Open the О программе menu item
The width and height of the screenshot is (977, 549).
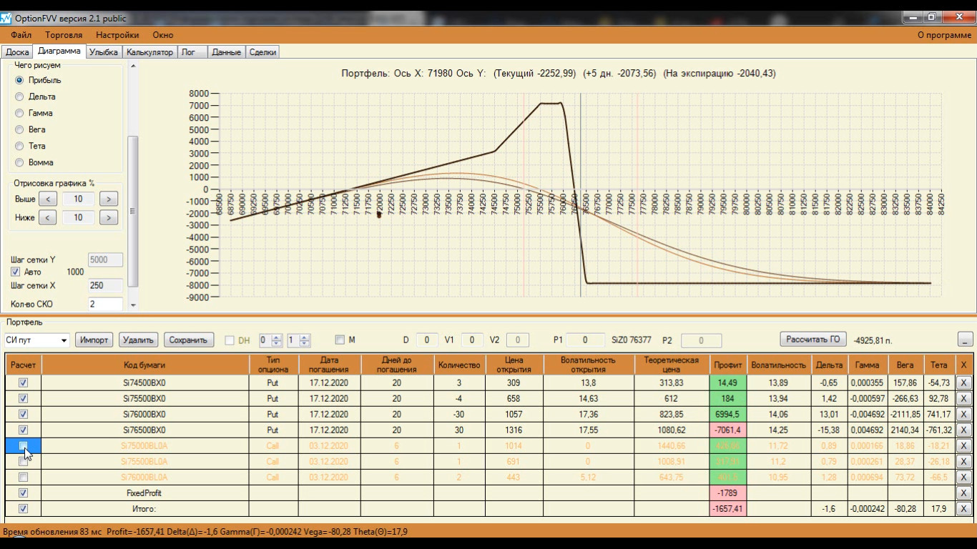(x=944, y=34)
